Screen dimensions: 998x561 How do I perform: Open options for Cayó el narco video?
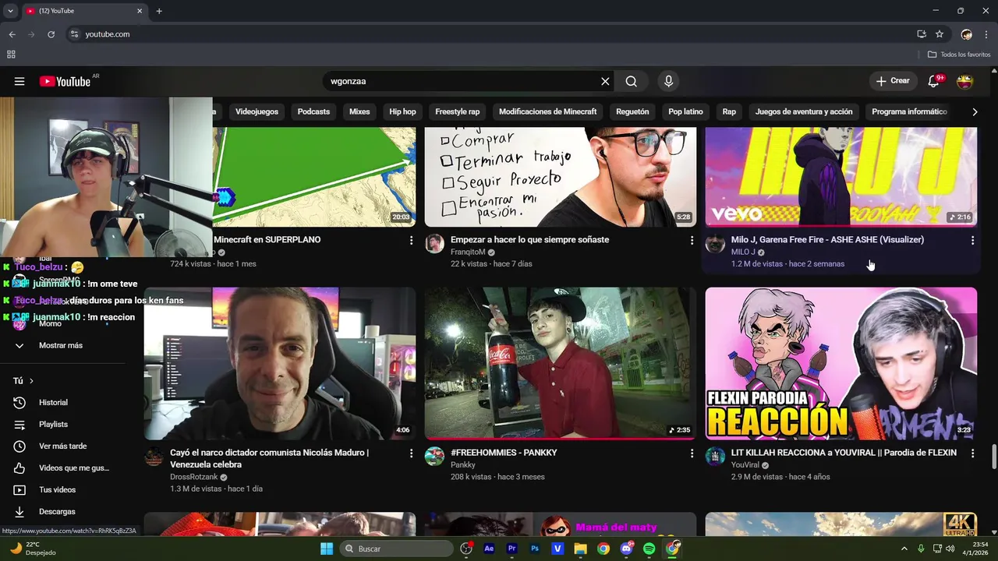[411, 453]
